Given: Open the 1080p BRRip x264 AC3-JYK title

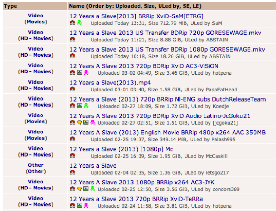Looking at the screenshot, I should click(x=142, y=182).
